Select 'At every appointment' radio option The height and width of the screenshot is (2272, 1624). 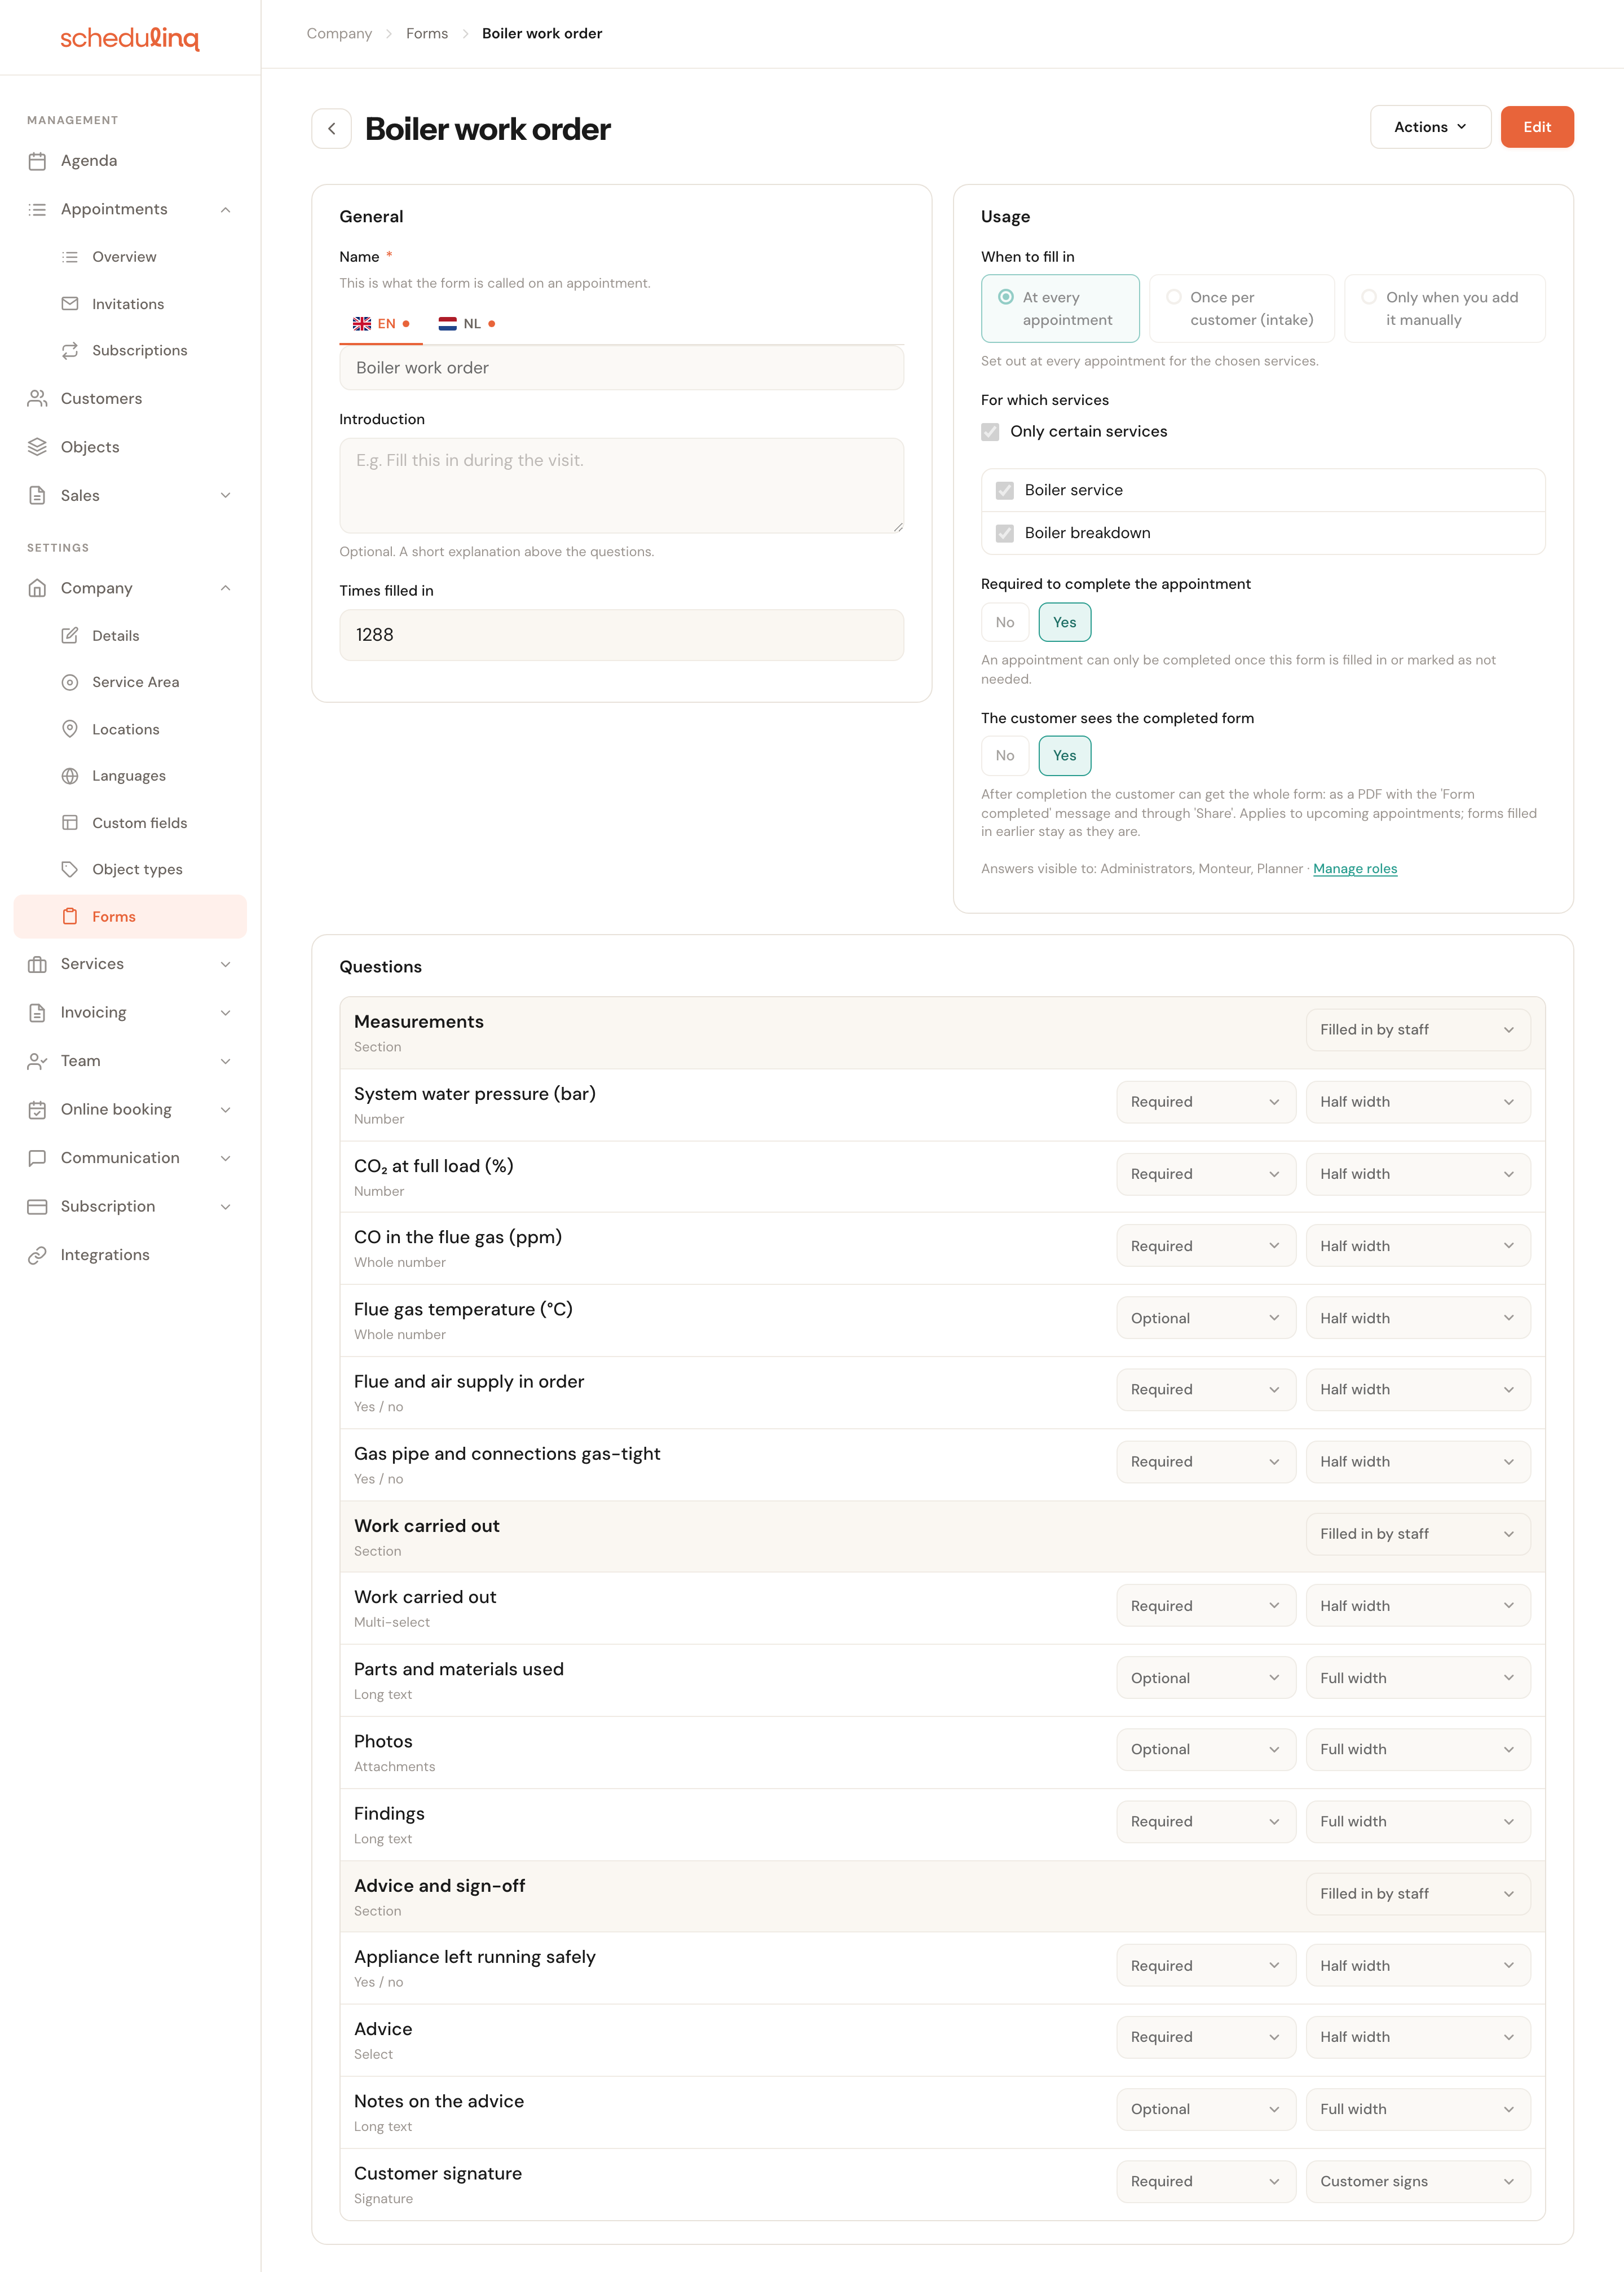tap(1060, 309)
